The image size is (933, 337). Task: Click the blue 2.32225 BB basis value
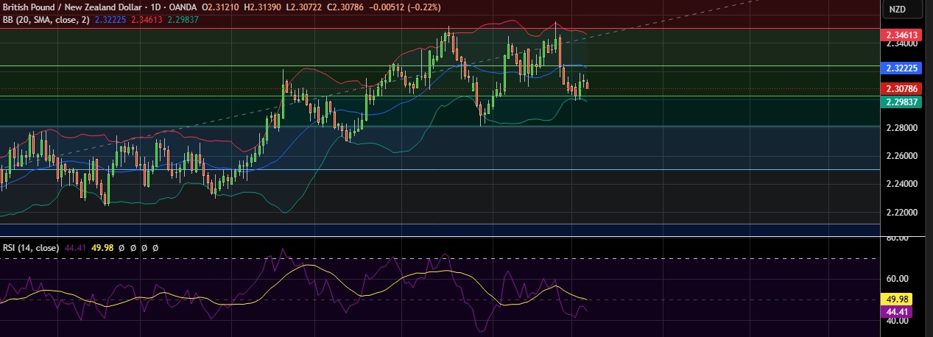(110, 20)
